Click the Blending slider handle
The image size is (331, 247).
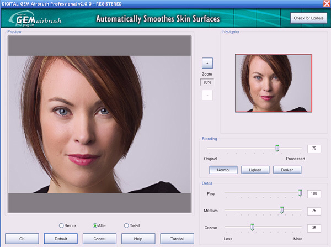click(277, 148)
